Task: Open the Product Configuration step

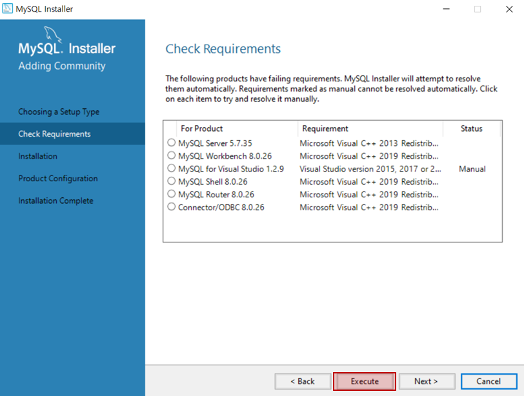Action: click(58, 178)
